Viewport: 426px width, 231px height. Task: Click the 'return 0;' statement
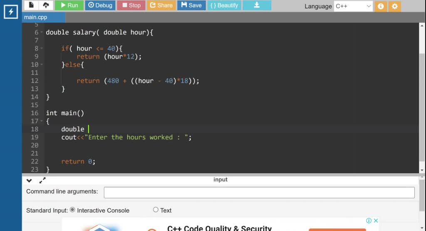[78, 162]
